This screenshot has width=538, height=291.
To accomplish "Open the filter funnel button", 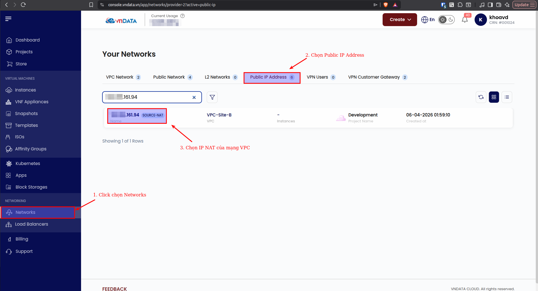I will click(212, 97).
